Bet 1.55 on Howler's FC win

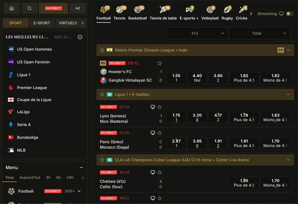(x=176, y=78)
